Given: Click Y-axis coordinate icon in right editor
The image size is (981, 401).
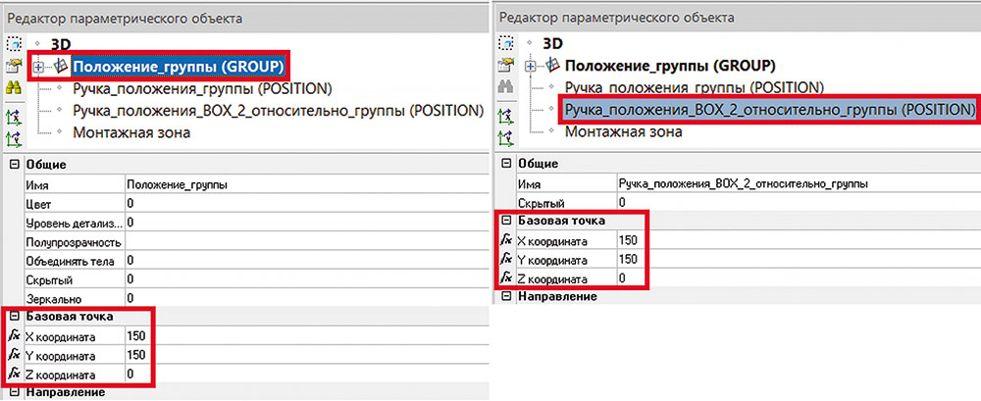Looking at the screenshot, I should [x=505, y=139].
